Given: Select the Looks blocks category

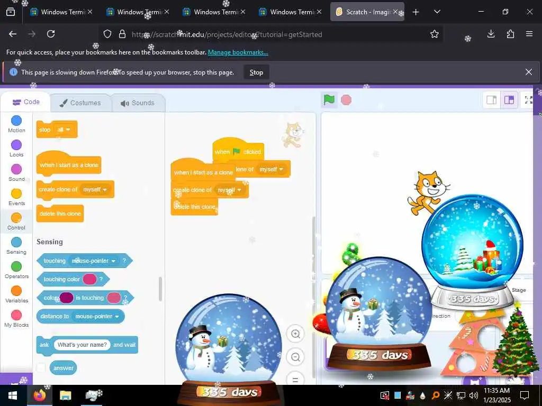Looking at the screenshot, I should tap(16, 149).
